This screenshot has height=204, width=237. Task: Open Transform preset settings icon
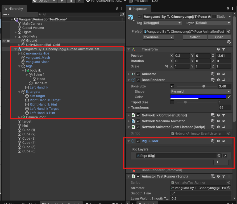[x=224, y=49]
